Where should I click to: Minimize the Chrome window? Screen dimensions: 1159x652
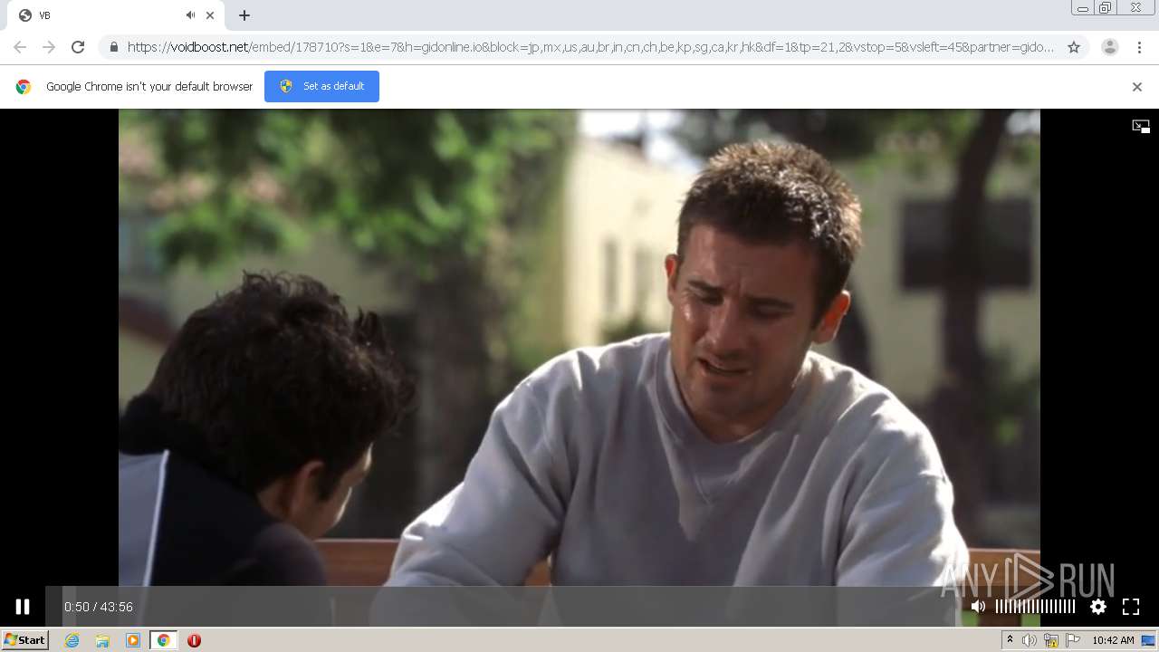[1083, 8]
